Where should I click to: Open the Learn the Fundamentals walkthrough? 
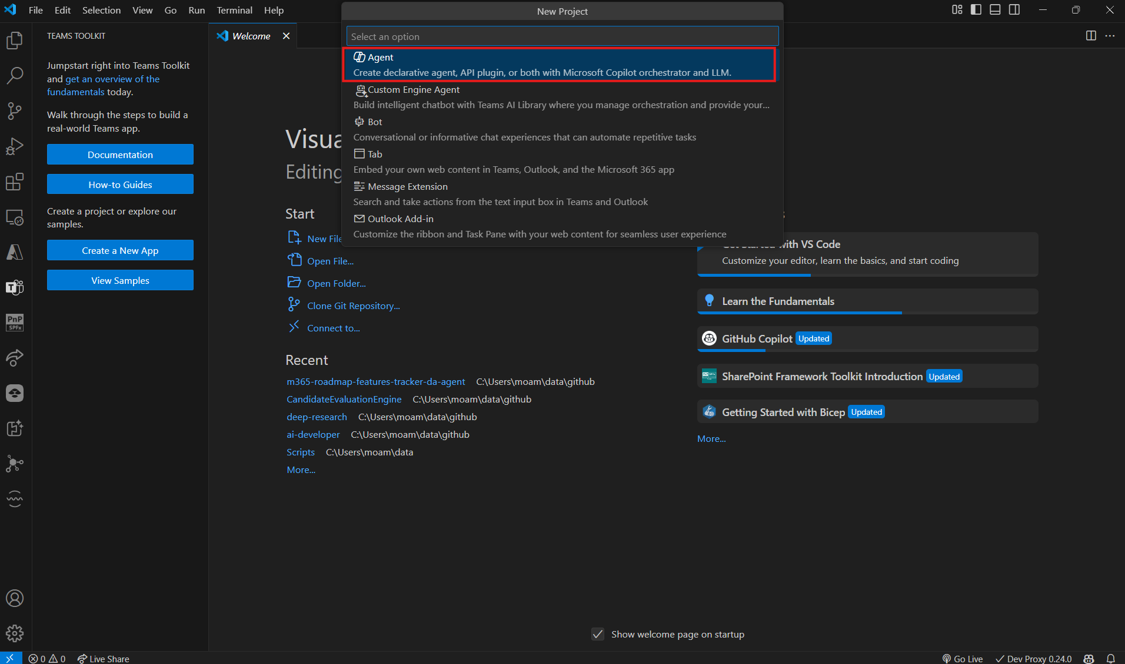[x=867, y=301]
